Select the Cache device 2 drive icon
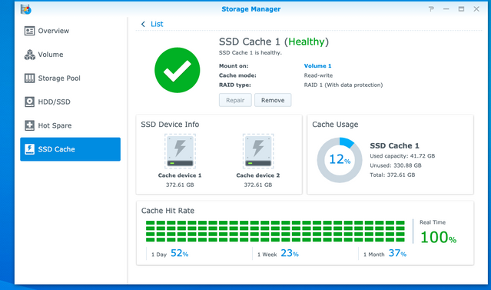Image resolution: width=491 pixels, height=290 pixels. [x=258, y=151]
